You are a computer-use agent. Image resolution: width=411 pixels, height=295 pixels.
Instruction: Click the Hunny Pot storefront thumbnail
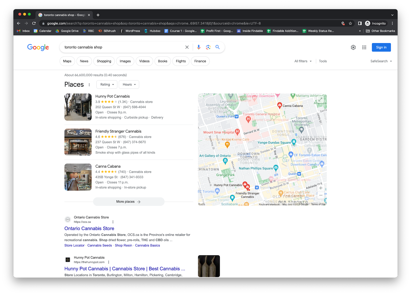point(78,107)
